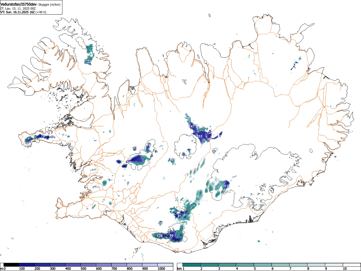The image size is (361, 271).
Task: Click the 5–6 km legend swatch
Action: 263,265
